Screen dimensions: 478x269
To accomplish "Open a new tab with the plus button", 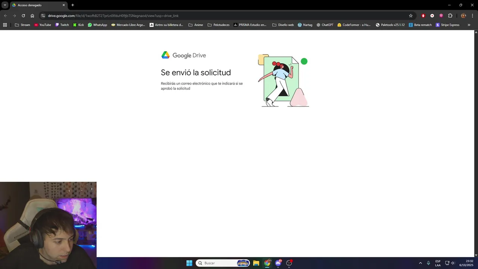I will [x=72, y=5].
